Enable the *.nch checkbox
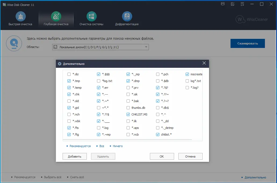The height and width of the screenshot is (183, 277). tap(69, 114)
